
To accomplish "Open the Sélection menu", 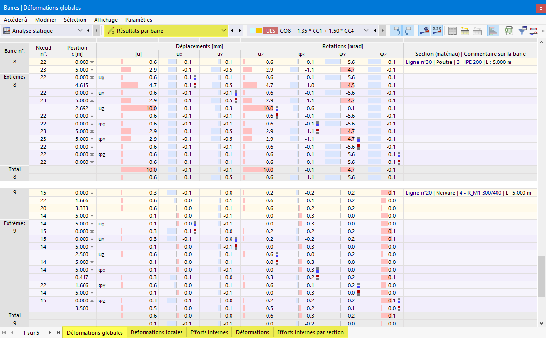I will (x=75, y=20).
